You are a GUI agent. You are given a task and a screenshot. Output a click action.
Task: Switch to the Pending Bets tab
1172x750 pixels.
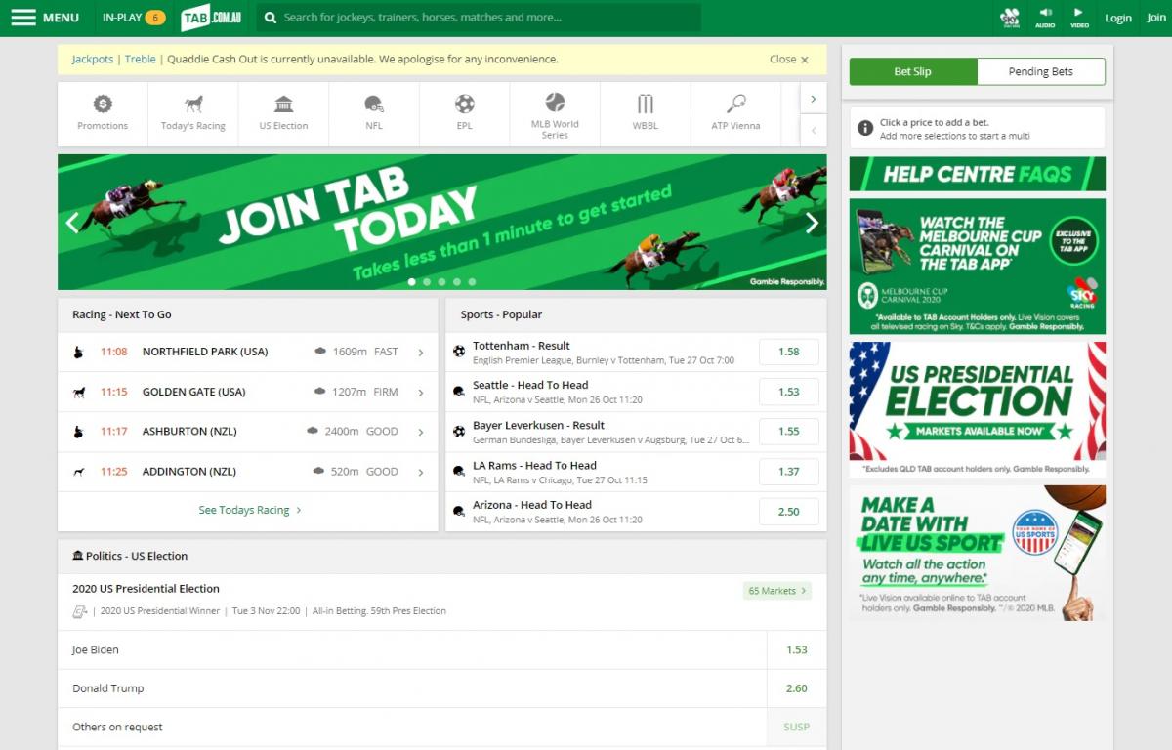pos(1041,71)
